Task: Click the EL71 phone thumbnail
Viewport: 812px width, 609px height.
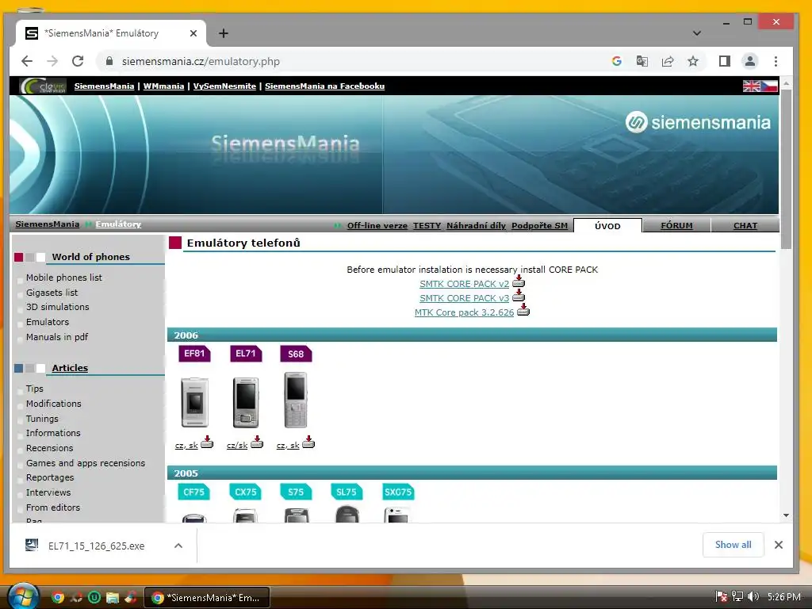Action: coord(246,402)
